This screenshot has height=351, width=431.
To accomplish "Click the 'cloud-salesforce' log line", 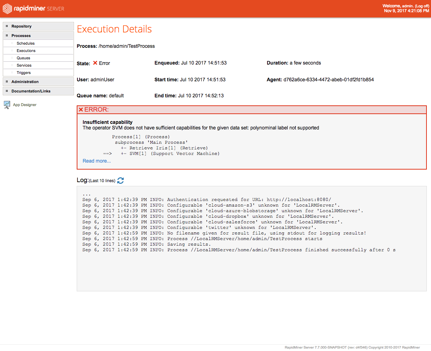I will coord(212,222).
